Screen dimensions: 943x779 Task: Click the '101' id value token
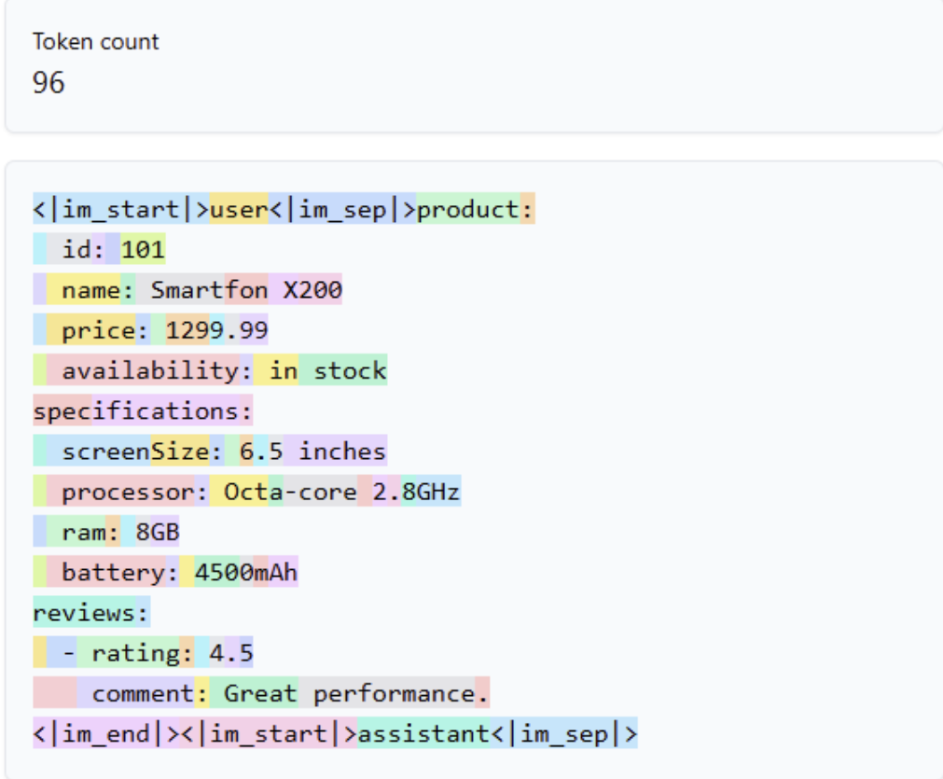pos(143,249)
